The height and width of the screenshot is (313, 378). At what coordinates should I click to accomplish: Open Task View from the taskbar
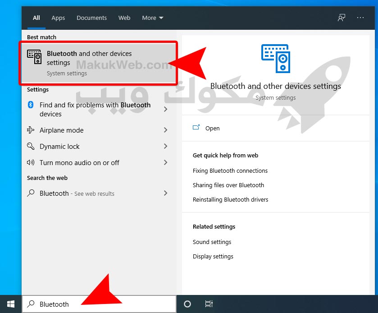click(x=209, y=304)
